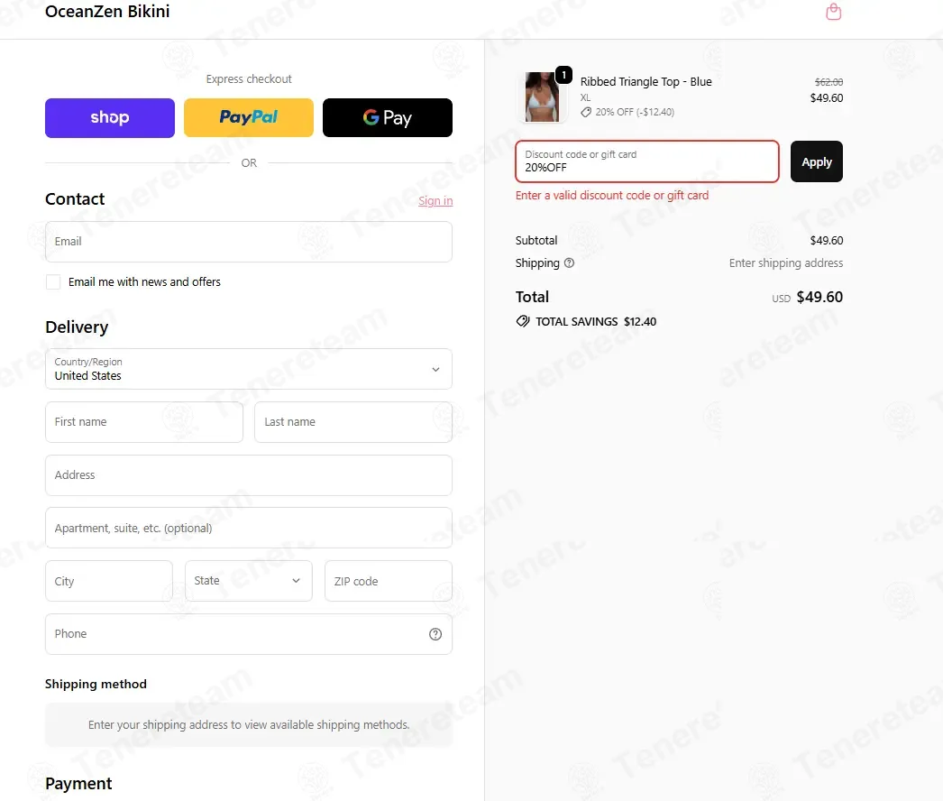The width and height of the screenshot is (943, 801).
Task: Click the Total Savings tag icon
Action: pyautogui.click(x=523, y=321)
